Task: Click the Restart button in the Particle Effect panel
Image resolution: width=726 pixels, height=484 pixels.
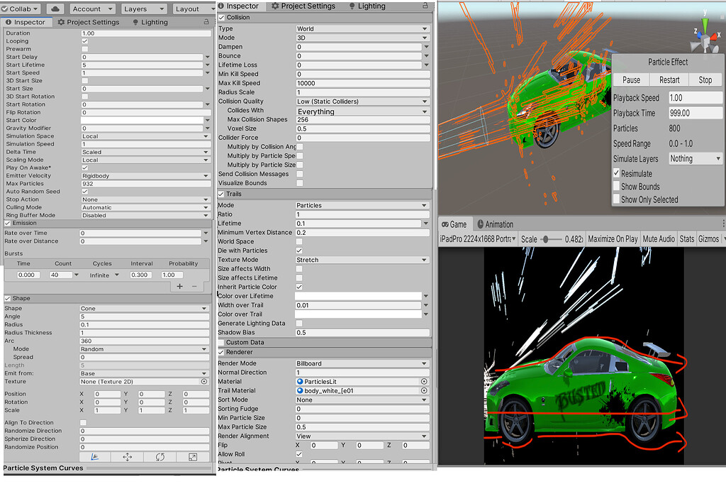Action: point(669,79)
